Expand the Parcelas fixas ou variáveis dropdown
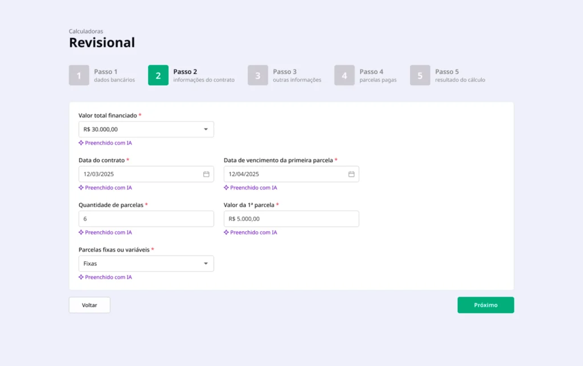 [x=206, y=264]
